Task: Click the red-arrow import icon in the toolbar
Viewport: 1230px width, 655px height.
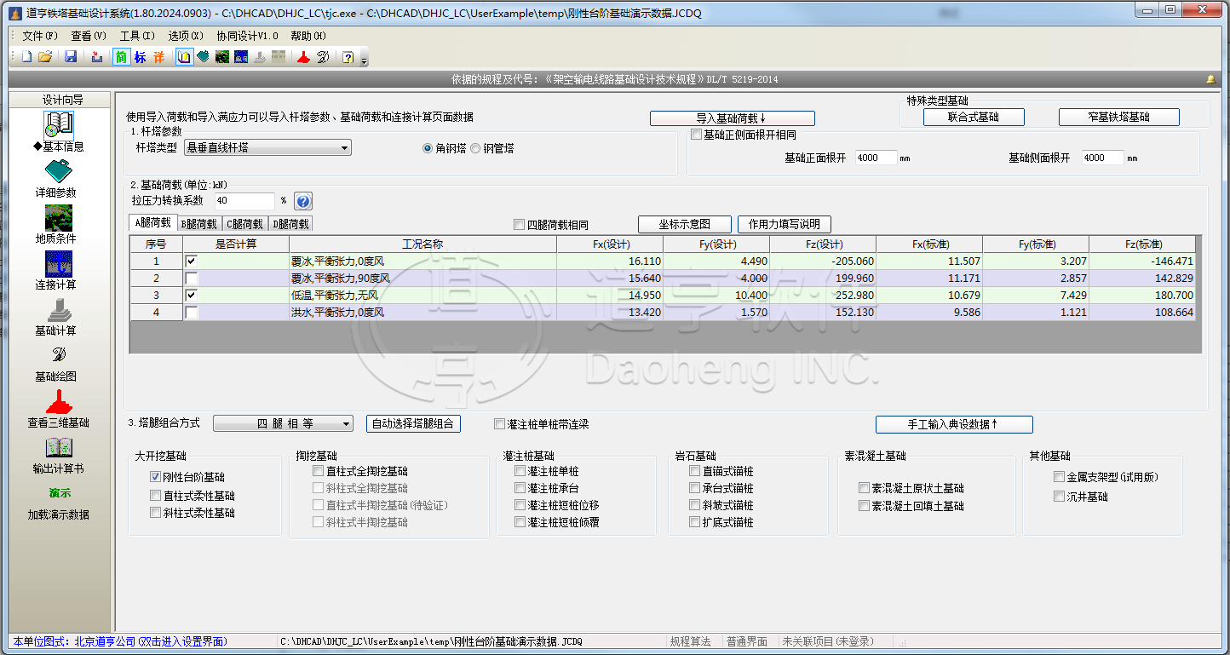Action: (x=96, y=57)
